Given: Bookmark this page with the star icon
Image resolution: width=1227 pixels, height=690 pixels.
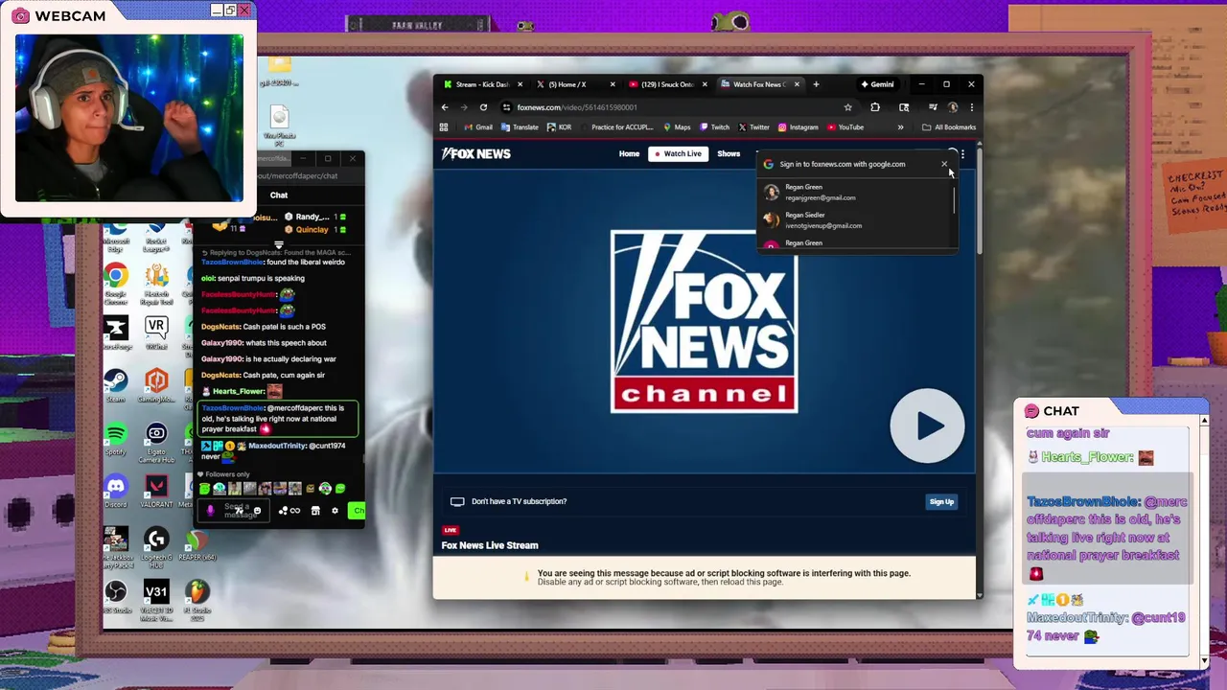Looking at the screenshot, I should click(x=847, y=107).
